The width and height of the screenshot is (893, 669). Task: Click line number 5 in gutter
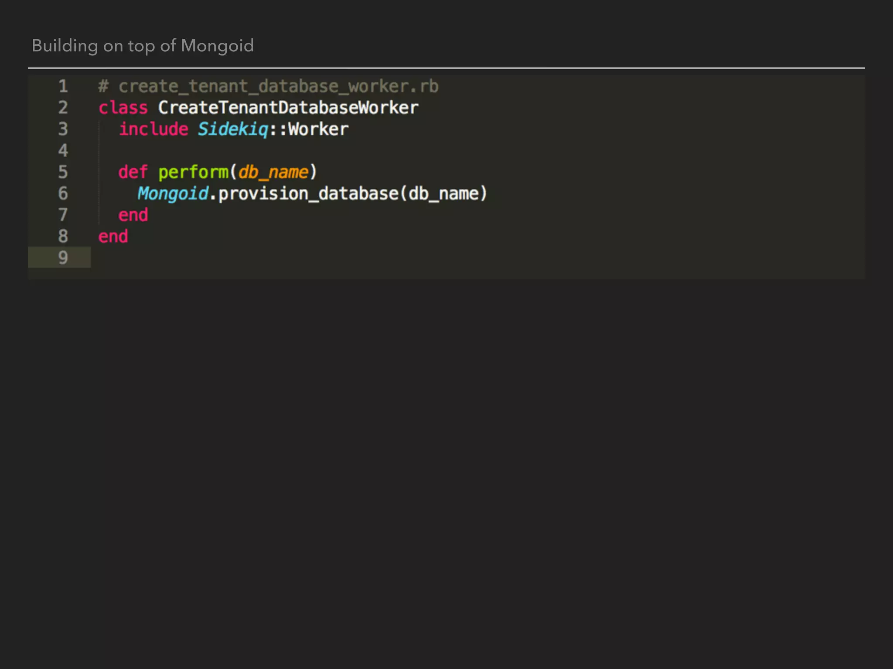63,172
